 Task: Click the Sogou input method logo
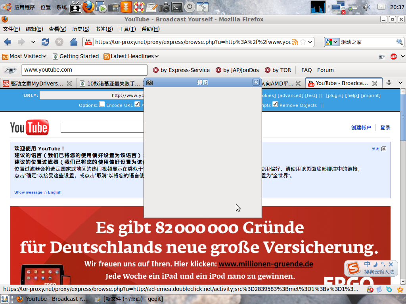354,268
